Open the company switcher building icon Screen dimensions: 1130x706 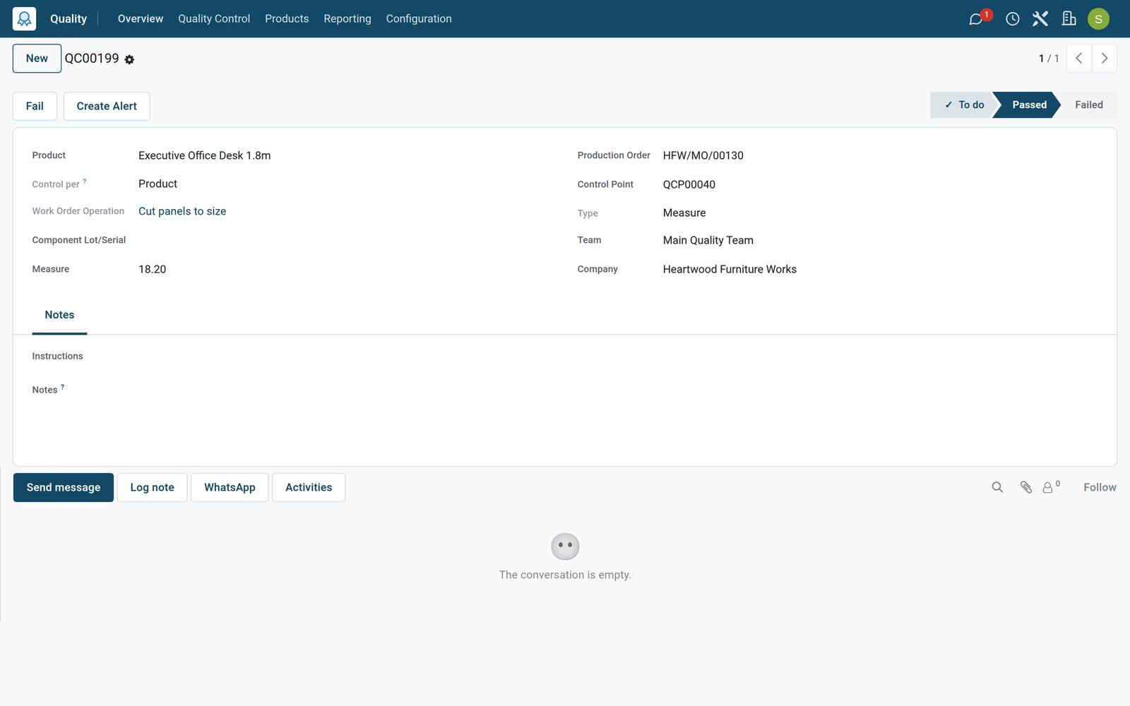1069,18
